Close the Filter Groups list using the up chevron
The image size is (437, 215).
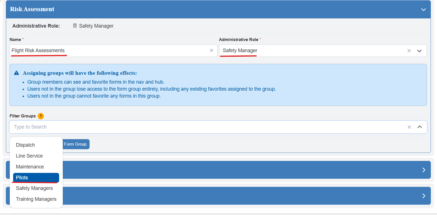[419, 127]
